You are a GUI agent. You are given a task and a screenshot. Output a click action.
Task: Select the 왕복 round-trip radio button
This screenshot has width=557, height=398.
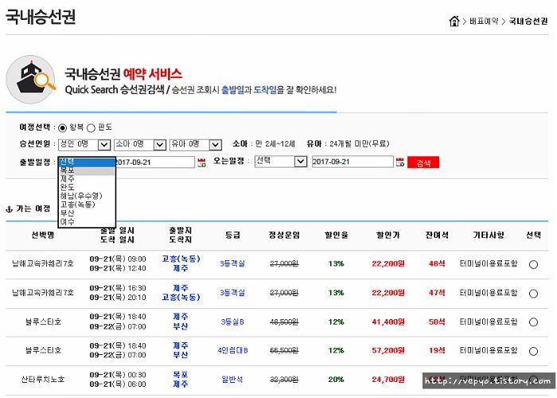coord(62,128)
